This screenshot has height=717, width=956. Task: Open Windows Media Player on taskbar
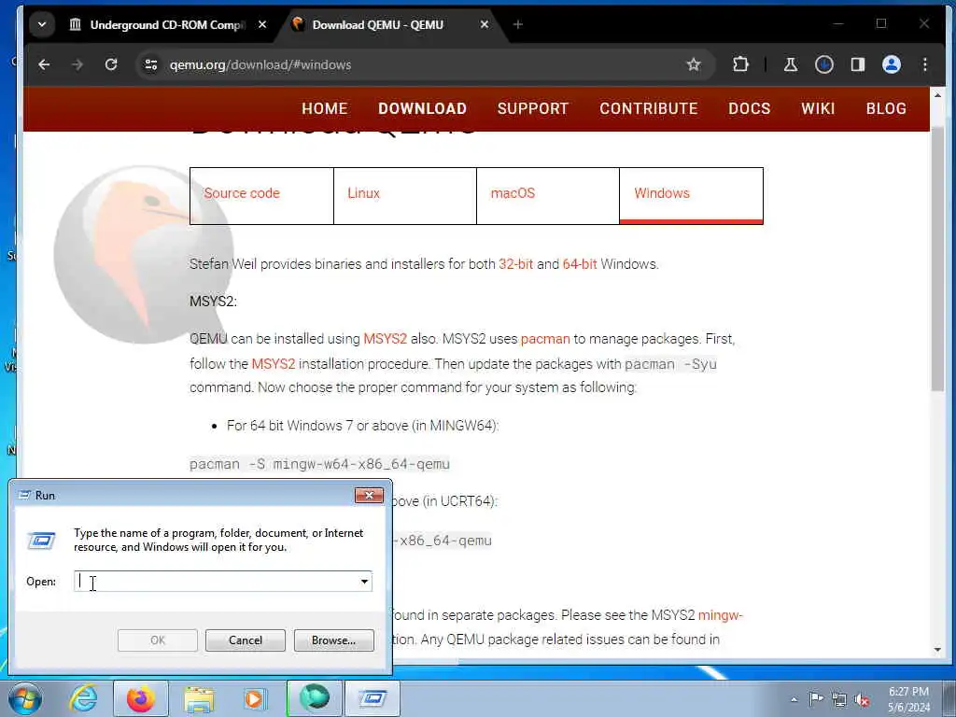254,698
